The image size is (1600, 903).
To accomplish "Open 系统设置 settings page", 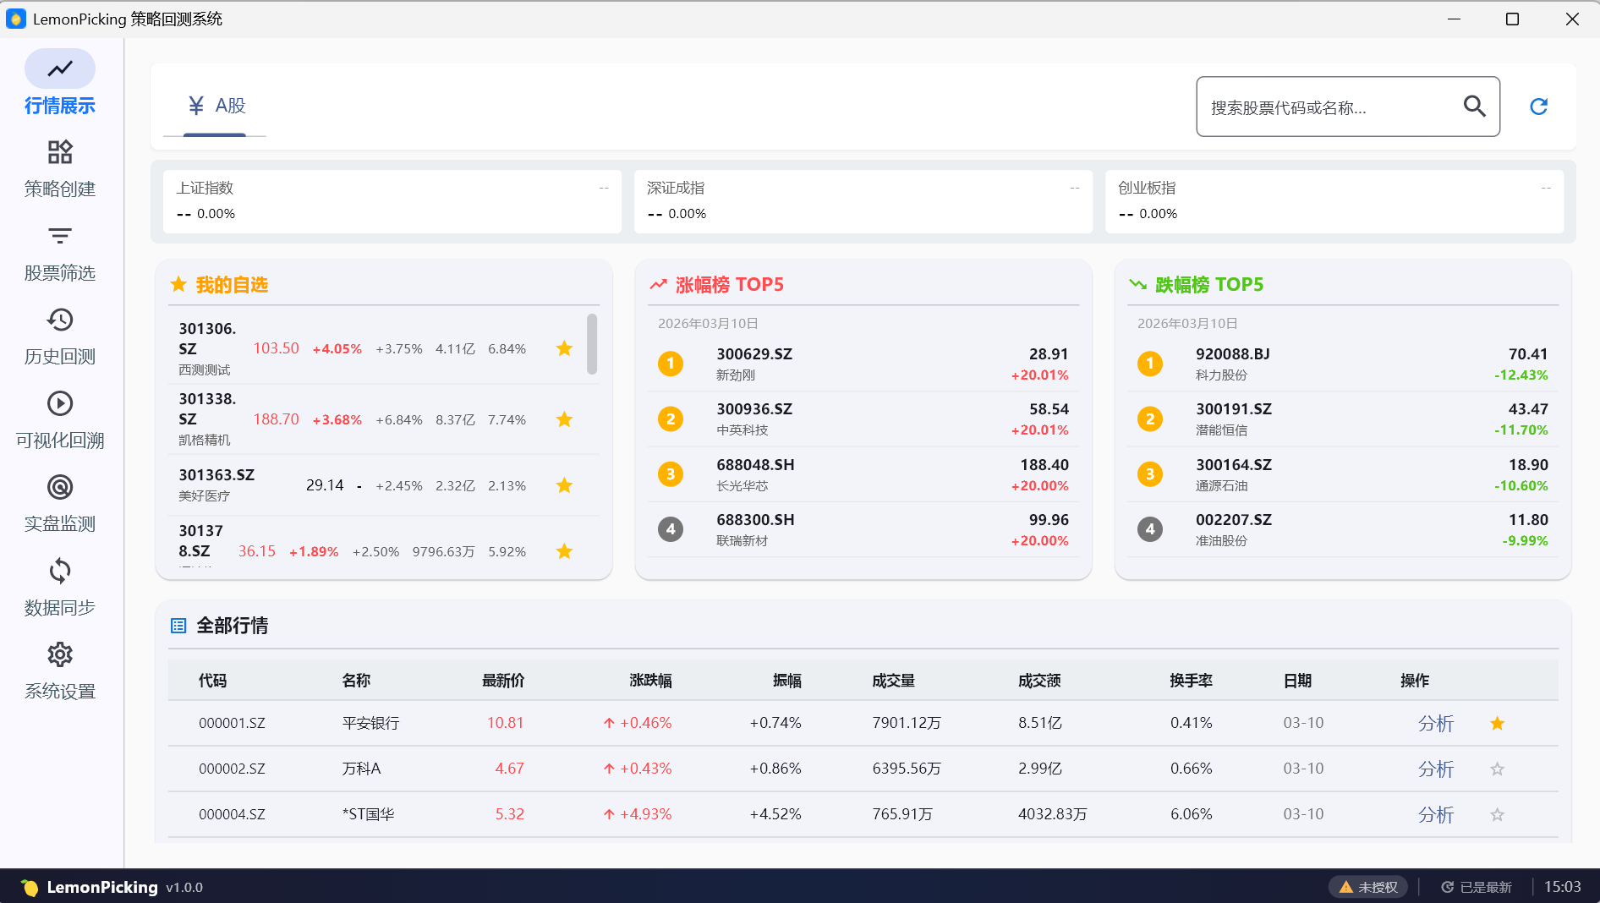I will coord(59,671).
